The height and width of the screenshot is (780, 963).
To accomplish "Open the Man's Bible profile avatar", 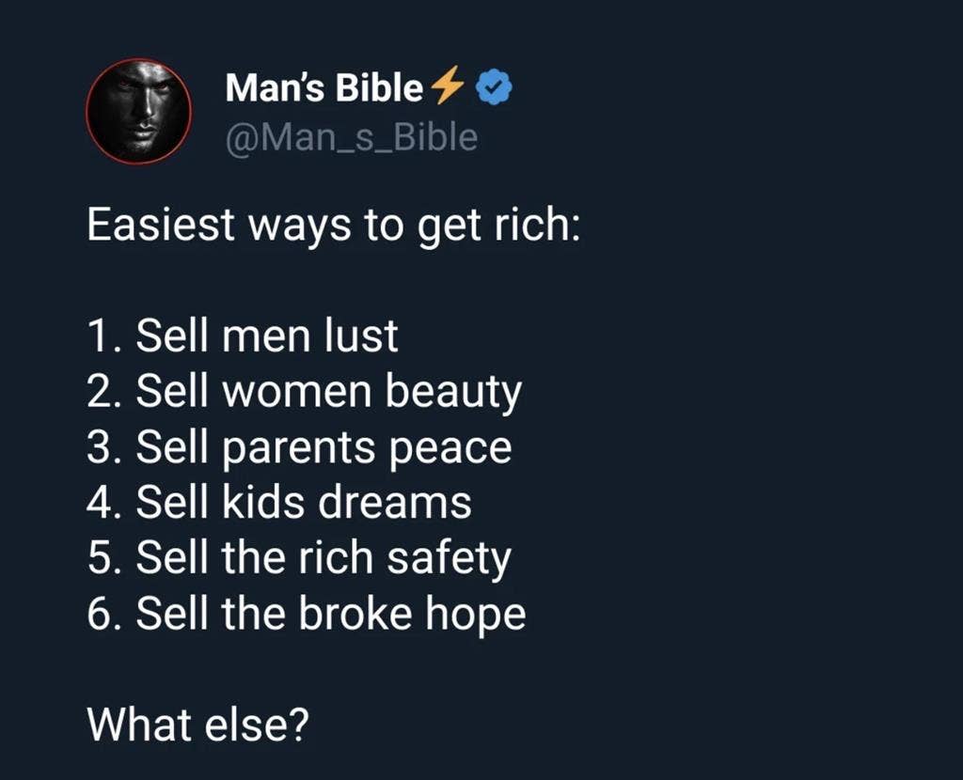I will [139, 111].
